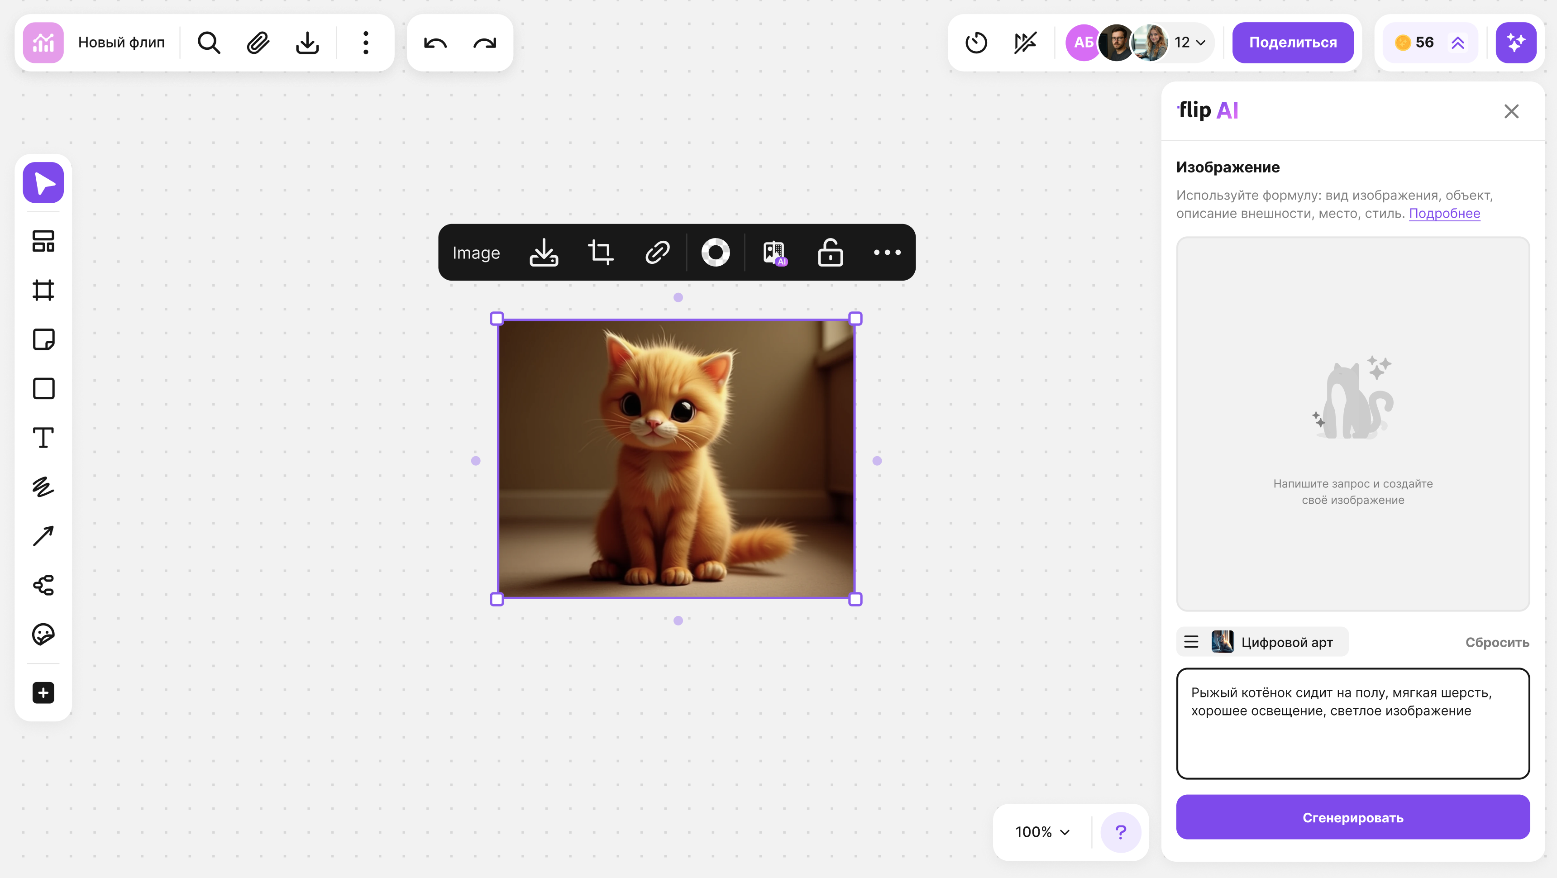Add a link to the image
The image size is (1557, 878).
tap(658, 253)
